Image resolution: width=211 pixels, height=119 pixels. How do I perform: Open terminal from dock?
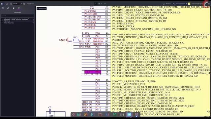93,115
